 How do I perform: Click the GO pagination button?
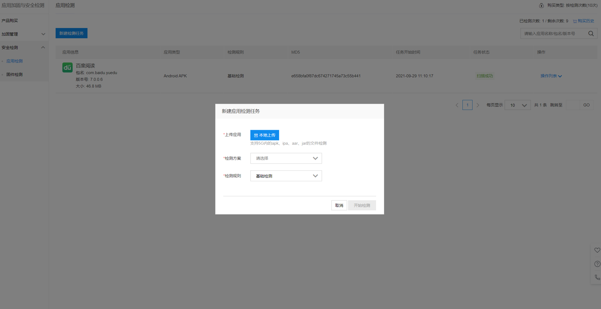(586, 105)
